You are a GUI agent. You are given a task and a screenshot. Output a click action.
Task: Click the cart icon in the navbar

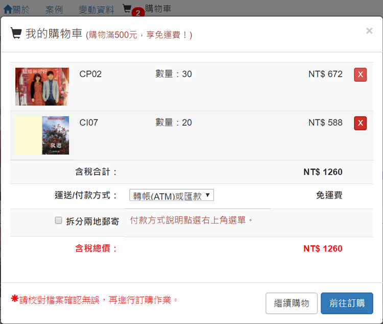click(x=127, y=8)
